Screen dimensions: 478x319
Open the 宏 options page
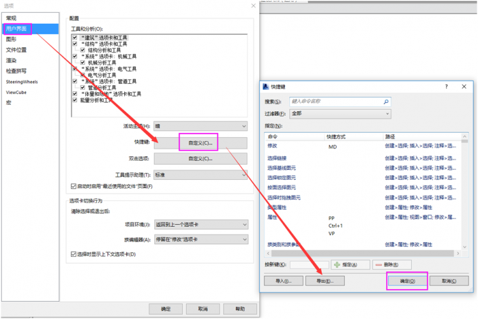click(x=8, y=103)
